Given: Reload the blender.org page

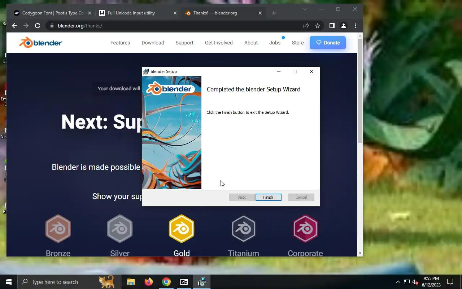Looking at the screenshot, I should pos(37,26).
